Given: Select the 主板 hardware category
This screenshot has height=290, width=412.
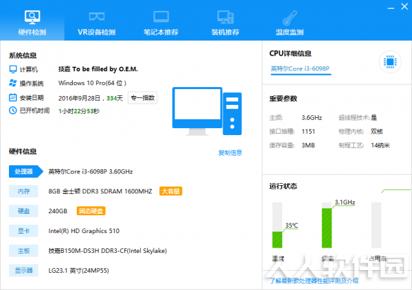Looking at the screenshot, I should 23,251.
